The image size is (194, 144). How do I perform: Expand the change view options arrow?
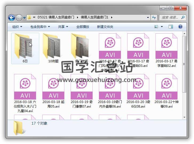162,27
